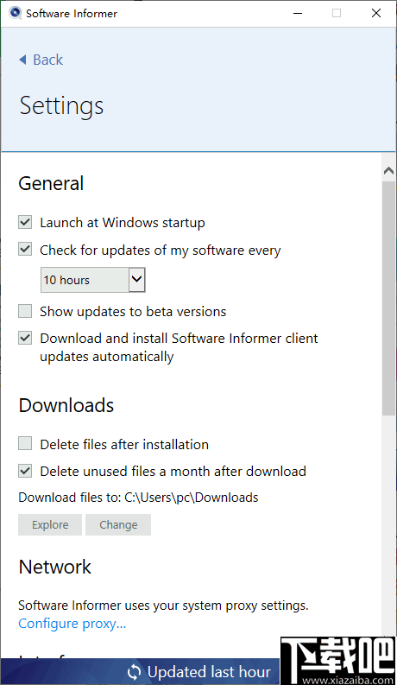Uncheck Delete unused files a month after download
The image size is (397, 685).
click(25, 471)
